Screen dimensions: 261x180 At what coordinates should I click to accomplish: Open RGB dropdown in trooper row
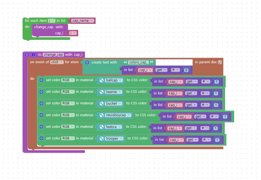[68, 138]
